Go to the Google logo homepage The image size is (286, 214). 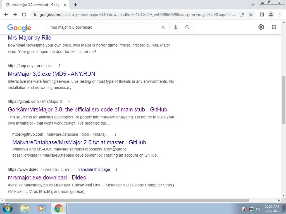[x=19, y=28]
